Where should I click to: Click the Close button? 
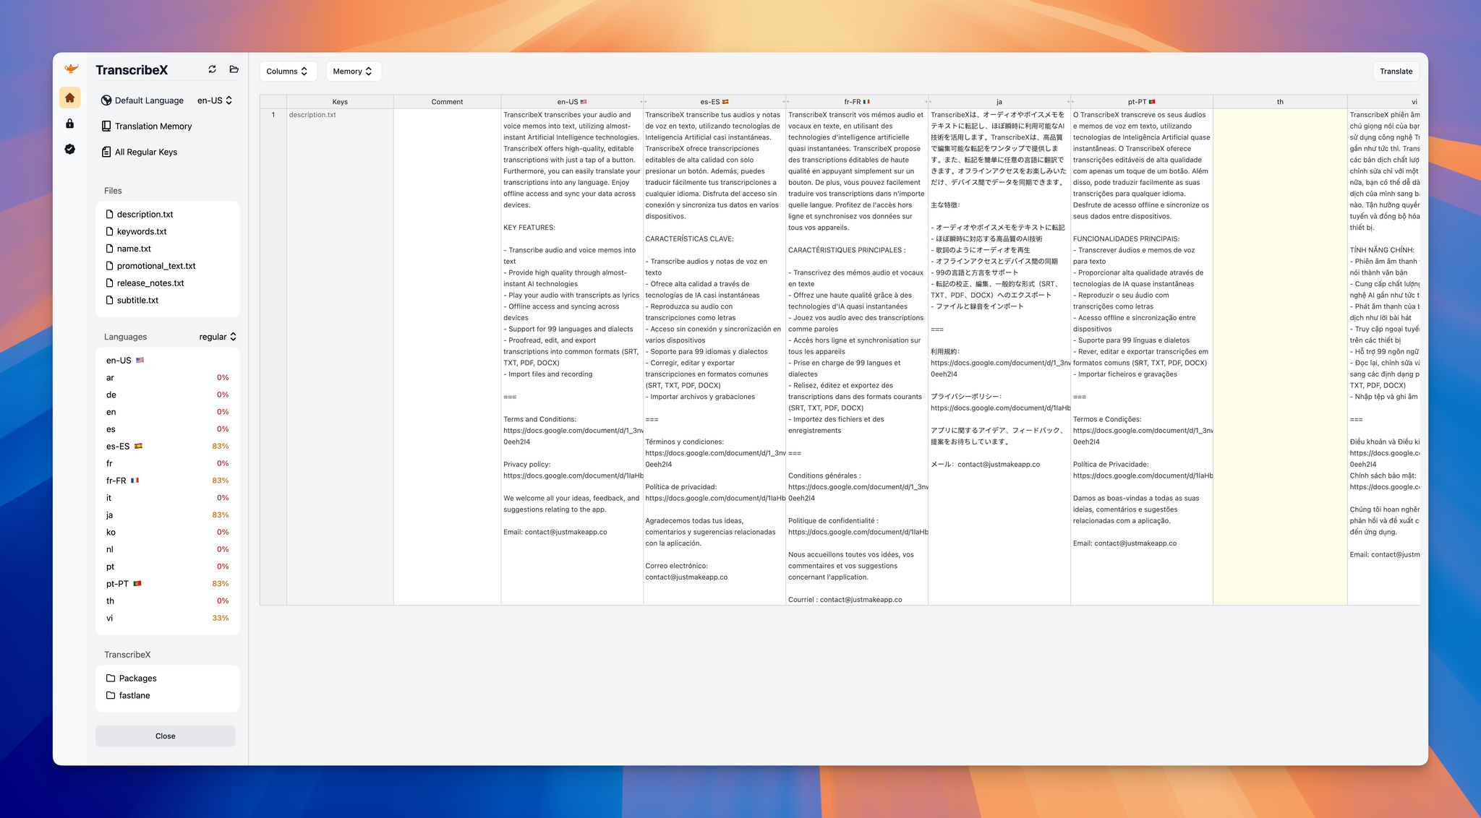point(166,736)
